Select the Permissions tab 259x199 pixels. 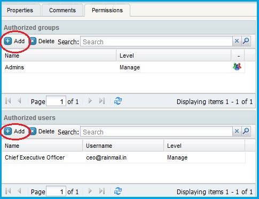click(x=107, y=10)
